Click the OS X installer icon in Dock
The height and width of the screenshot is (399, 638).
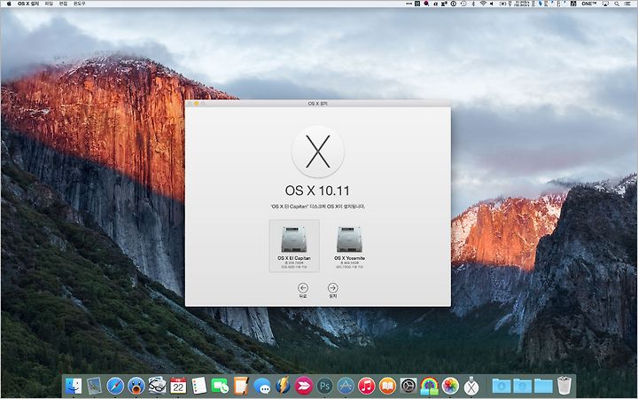click(x=471, y=386)
